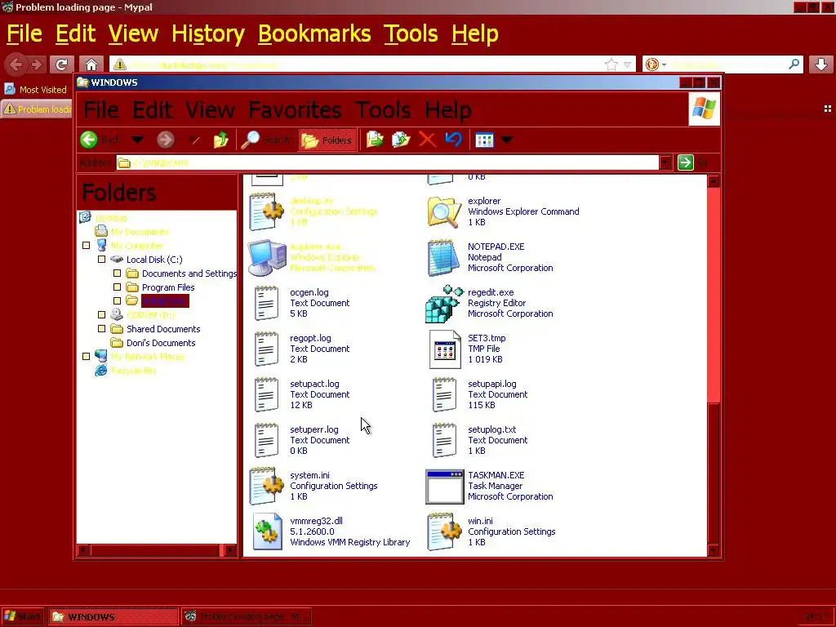The width and height of the screenshot is (836, 627).
Task: Expand the Shared Documents tree node
Action: 102,329
